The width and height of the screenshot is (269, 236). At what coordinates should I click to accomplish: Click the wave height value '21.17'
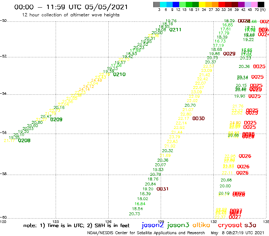tap(9, 141)
